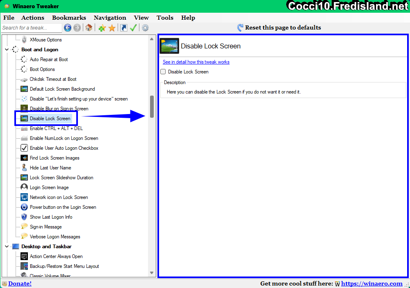This screenshot has height=288, width=410.
Task: Click the Action Center Always Open icon
Action: point(24,256)
